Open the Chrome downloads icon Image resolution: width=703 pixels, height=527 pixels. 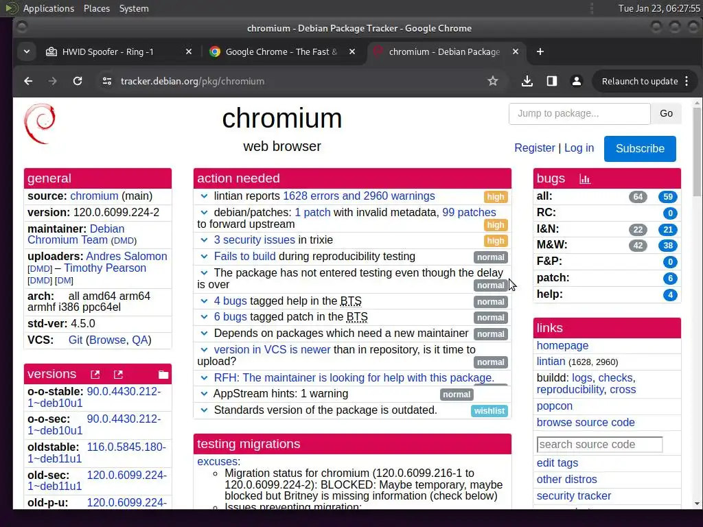[x=527, y=81]
